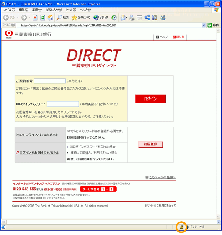Click the 042-311-7000 phone number
Image resolution: width=222 pixels, height=235 pixels.
click(53, 189)
